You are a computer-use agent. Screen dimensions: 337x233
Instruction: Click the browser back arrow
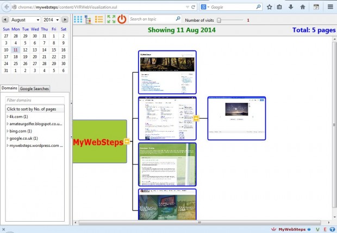click(7, 7)
